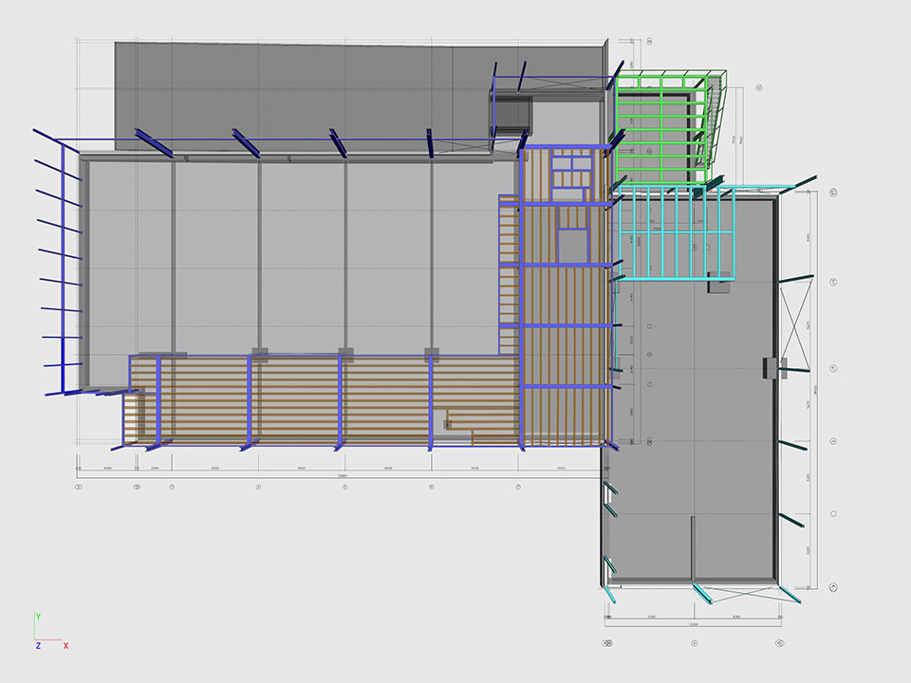Click the red X axis label
This screenshot has height=683, width=911.
65,645
